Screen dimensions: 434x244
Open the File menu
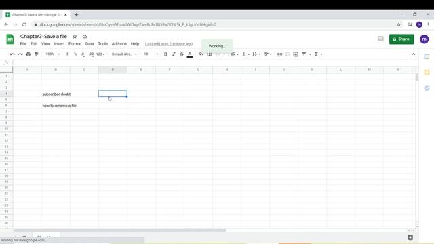(23, 44)
